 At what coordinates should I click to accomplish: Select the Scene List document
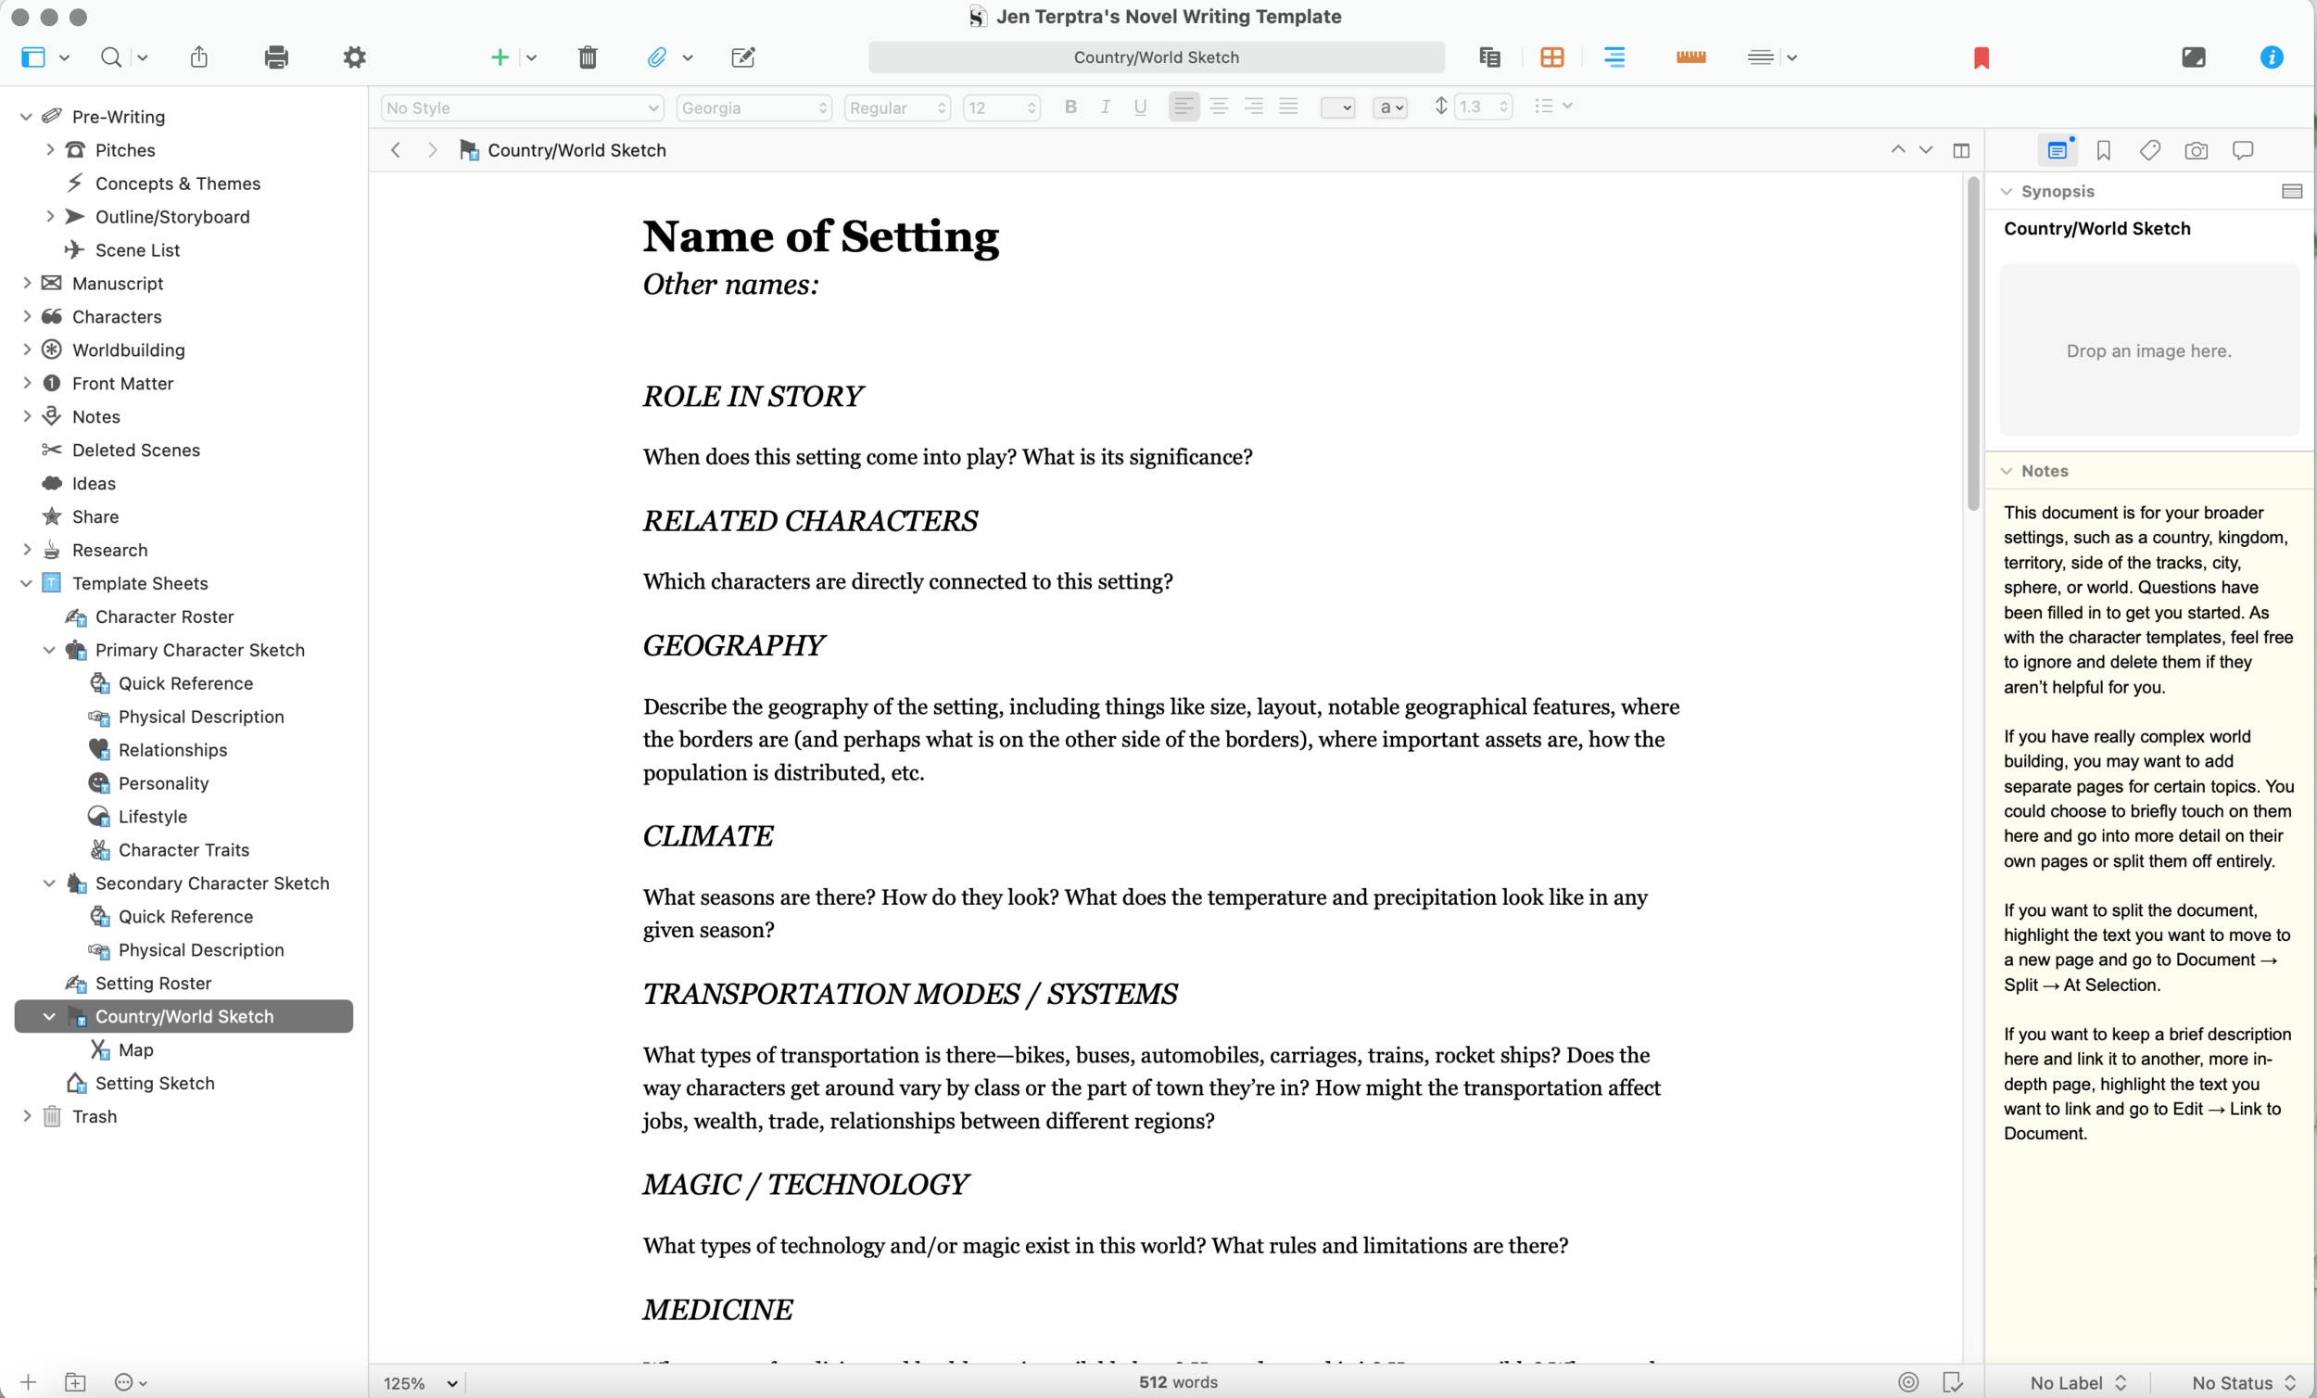tap(137, 250)
